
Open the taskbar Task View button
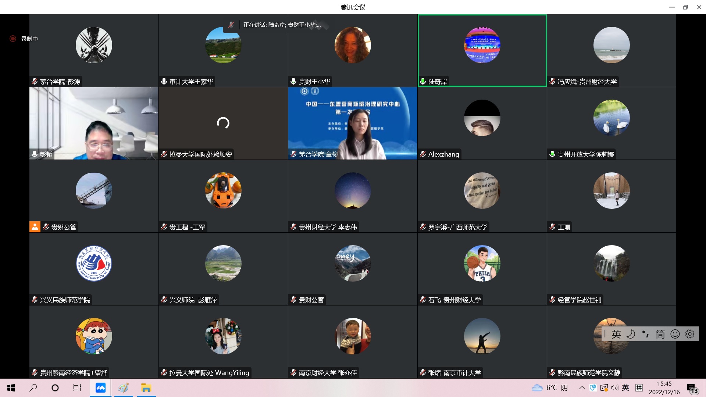77,388
